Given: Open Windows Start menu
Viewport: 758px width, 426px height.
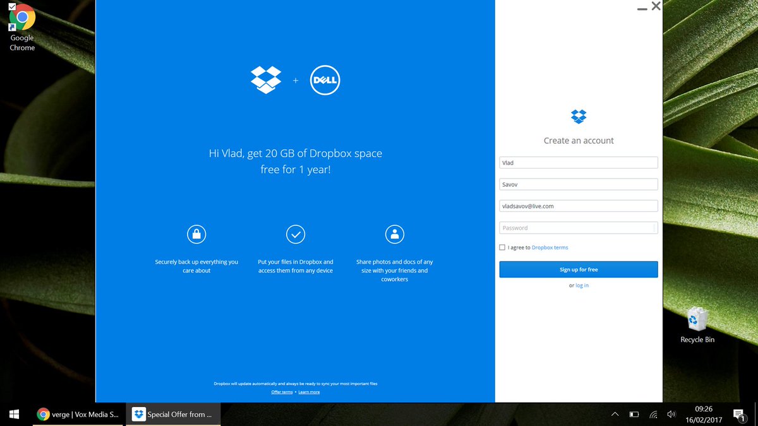Looking at the screenshot, I should tap(14, 414).
